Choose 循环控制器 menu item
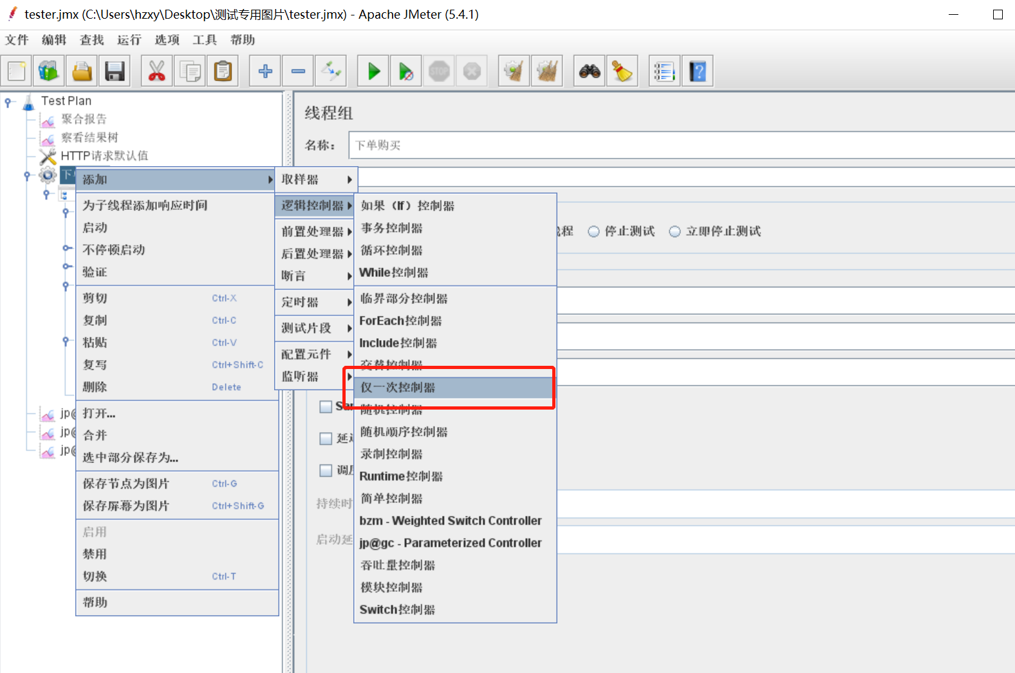 click(455, 251)
